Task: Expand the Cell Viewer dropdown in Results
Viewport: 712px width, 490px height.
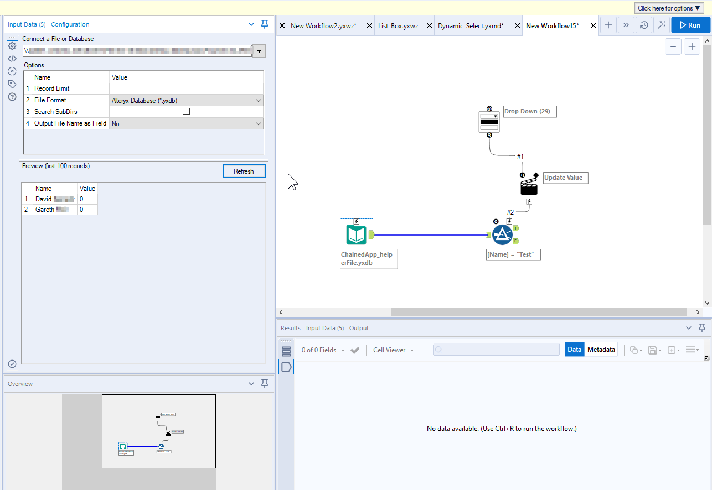Action: (x=393, y=350)
